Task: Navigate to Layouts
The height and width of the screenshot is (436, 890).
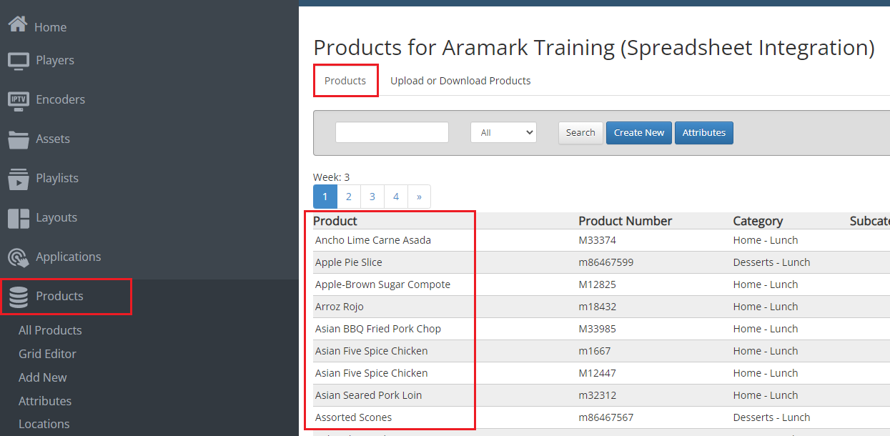Action: [56, 217]
